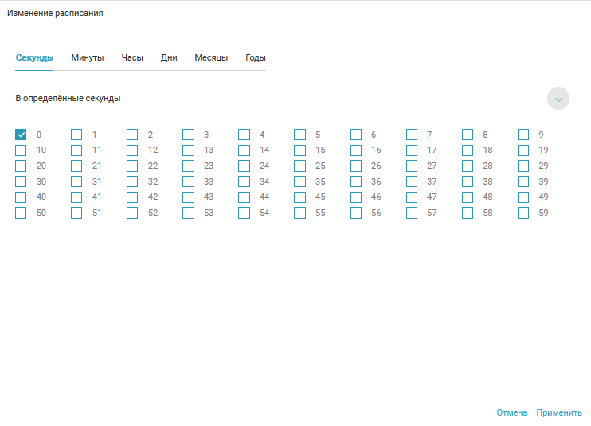This screenshot has height=426, width=591.
Task: Uncheck the checkbox for second 0
Action: point(21,135)
